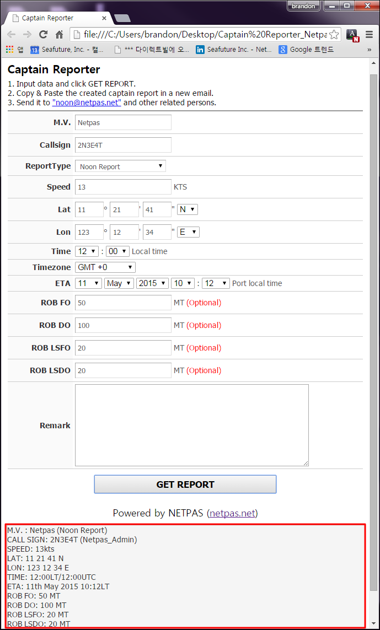Open the noon@netpas.net email link
The width and height of the screenshot is (380, 630).
87,103
